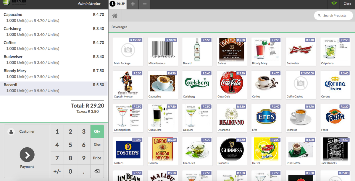Add Coca-Cola to the order
The image size is (355, 181).
click(232, 84)
